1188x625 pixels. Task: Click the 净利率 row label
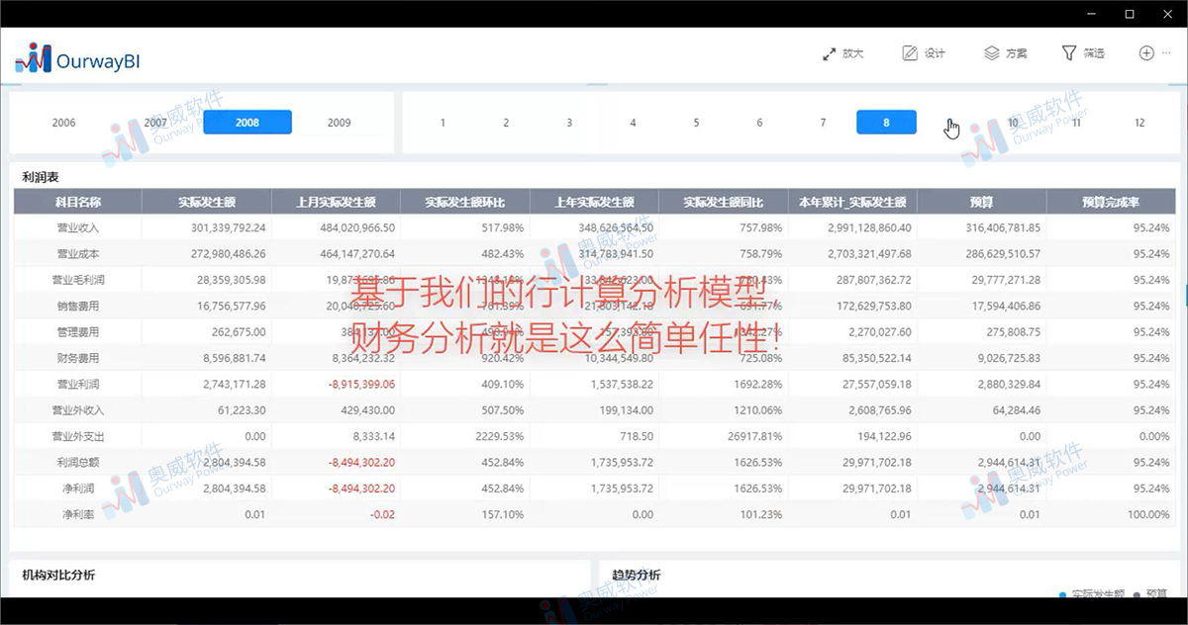tap(79, 514)
